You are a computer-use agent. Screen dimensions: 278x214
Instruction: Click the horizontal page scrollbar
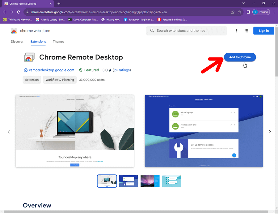tap(136, 212)
